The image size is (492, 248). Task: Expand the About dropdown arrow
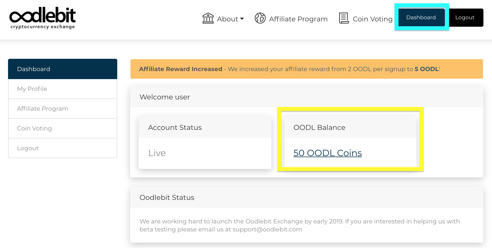(242, 19)
